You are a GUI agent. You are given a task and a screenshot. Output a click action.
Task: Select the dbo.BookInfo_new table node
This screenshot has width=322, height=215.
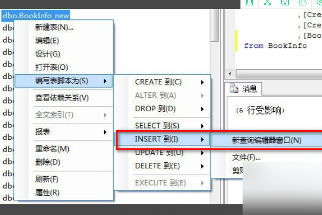click(36, 16)
